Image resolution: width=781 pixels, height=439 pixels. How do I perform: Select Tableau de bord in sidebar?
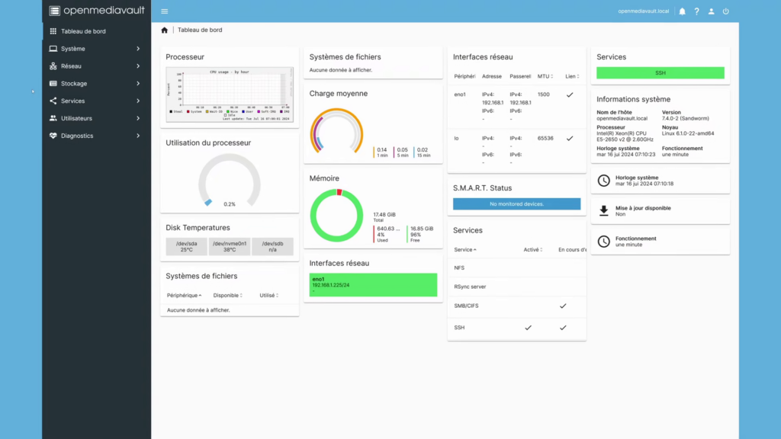coord(83,31)
